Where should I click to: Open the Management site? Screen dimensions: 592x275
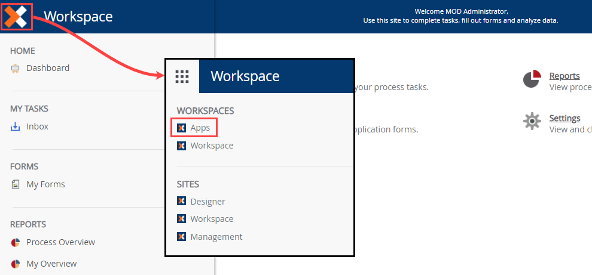pyautogui.click(x=216, y=237)
